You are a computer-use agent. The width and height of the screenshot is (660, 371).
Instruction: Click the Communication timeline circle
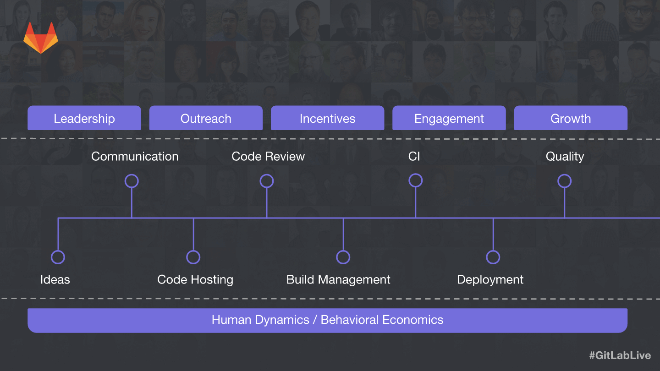[x=132, y=181]
